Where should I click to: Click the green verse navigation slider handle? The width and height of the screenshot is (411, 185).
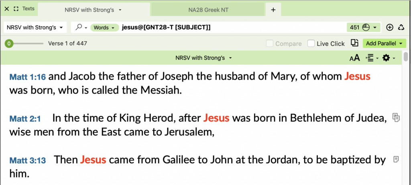[9, 44]
